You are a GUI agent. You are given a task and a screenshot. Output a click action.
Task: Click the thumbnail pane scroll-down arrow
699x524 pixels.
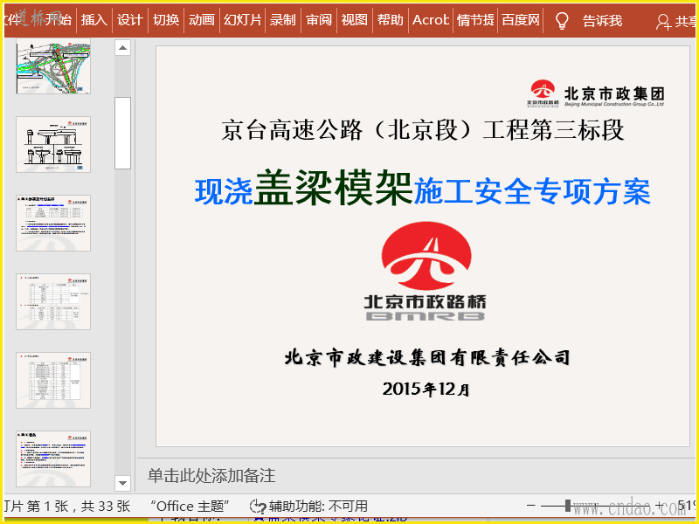(122, 483)
